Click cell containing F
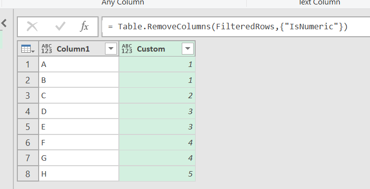The width and height of the screenshot is (370, 189). 79,142
